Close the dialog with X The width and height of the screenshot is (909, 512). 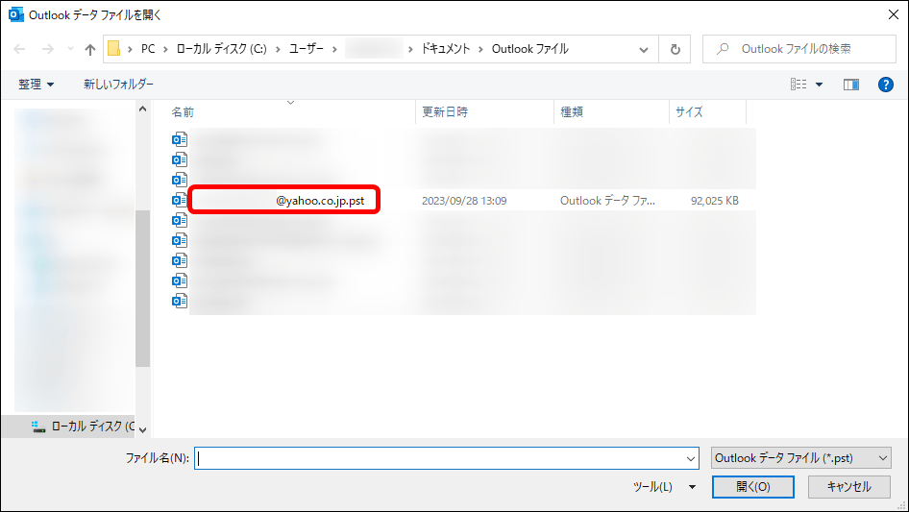pos(894,14)
